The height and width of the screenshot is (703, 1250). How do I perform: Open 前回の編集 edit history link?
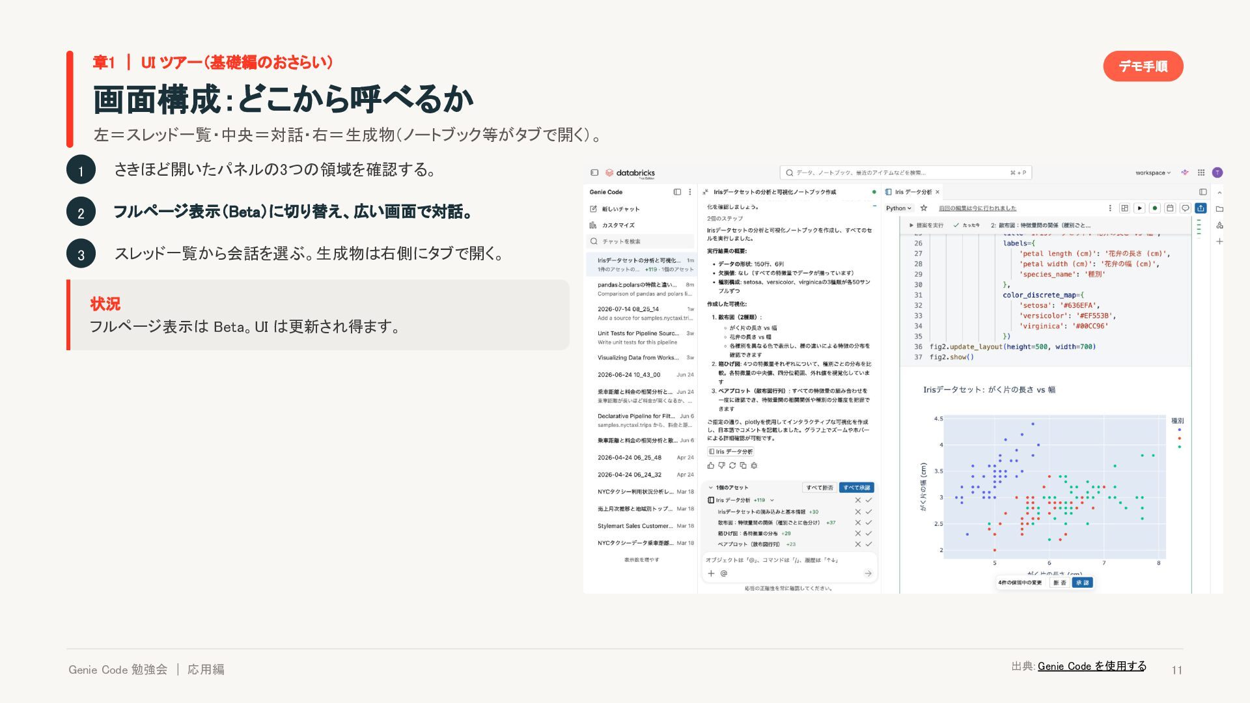pos(977,208)
